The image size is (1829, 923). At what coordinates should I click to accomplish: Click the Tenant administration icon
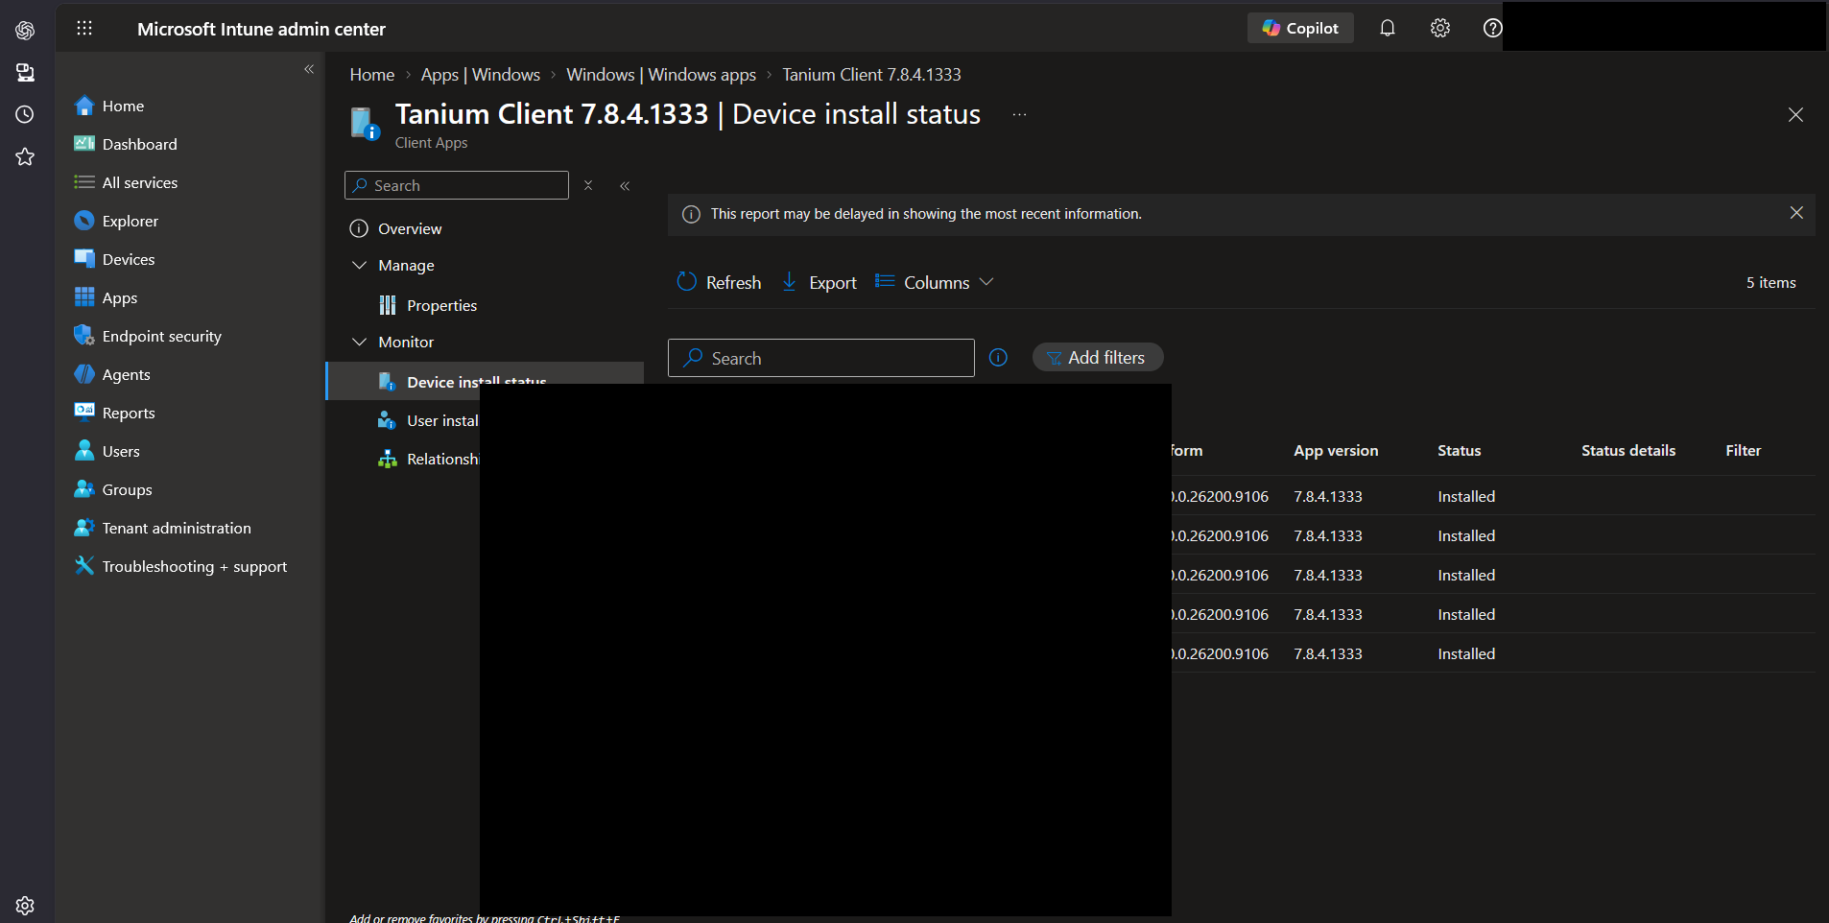84,528
